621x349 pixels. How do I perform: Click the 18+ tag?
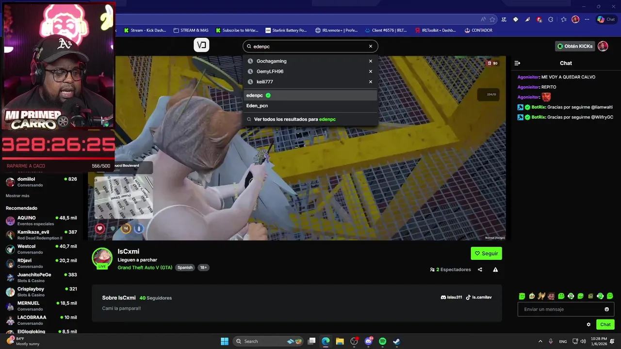point(203,268)
